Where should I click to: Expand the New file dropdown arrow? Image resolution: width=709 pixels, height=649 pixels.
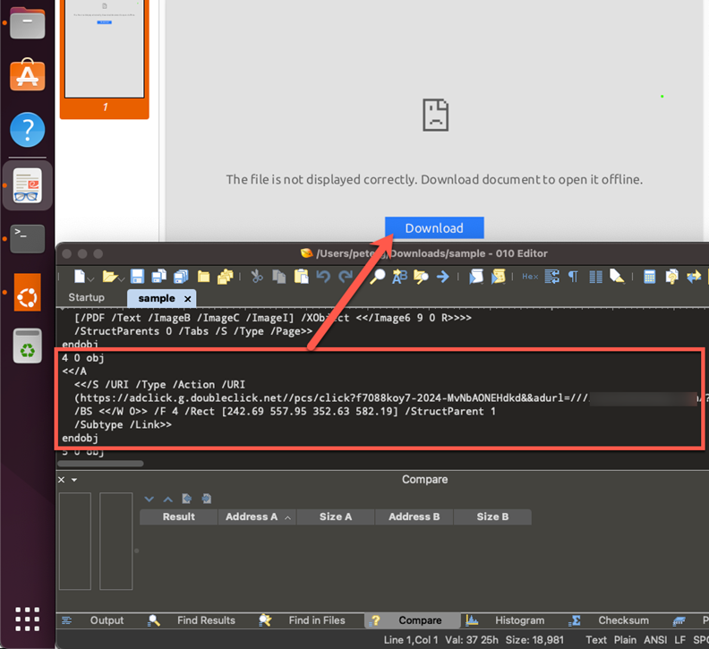(x=93, y=278)
